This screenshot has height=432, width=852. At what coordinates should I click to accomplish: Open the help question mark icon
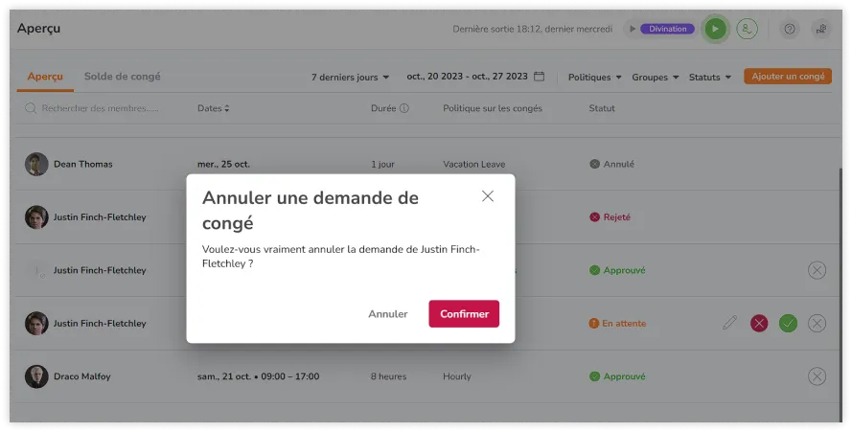(x=790, y=29)
